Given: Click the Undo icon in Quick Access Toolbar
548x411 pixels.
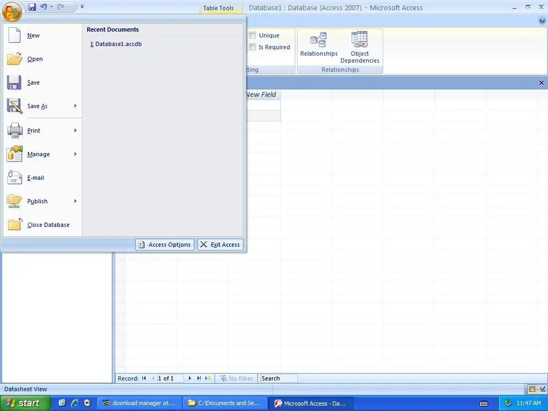Looking at the screenshot, I should click(x=44, y=6).
